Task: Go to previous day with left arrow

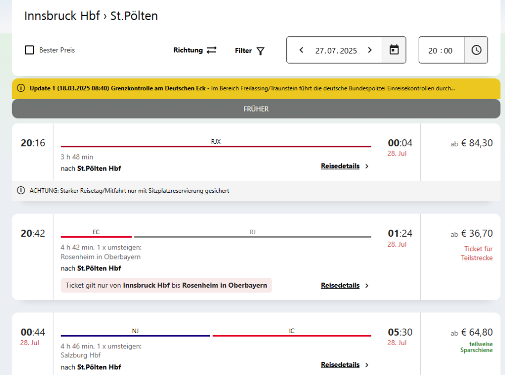Action: 301,50
